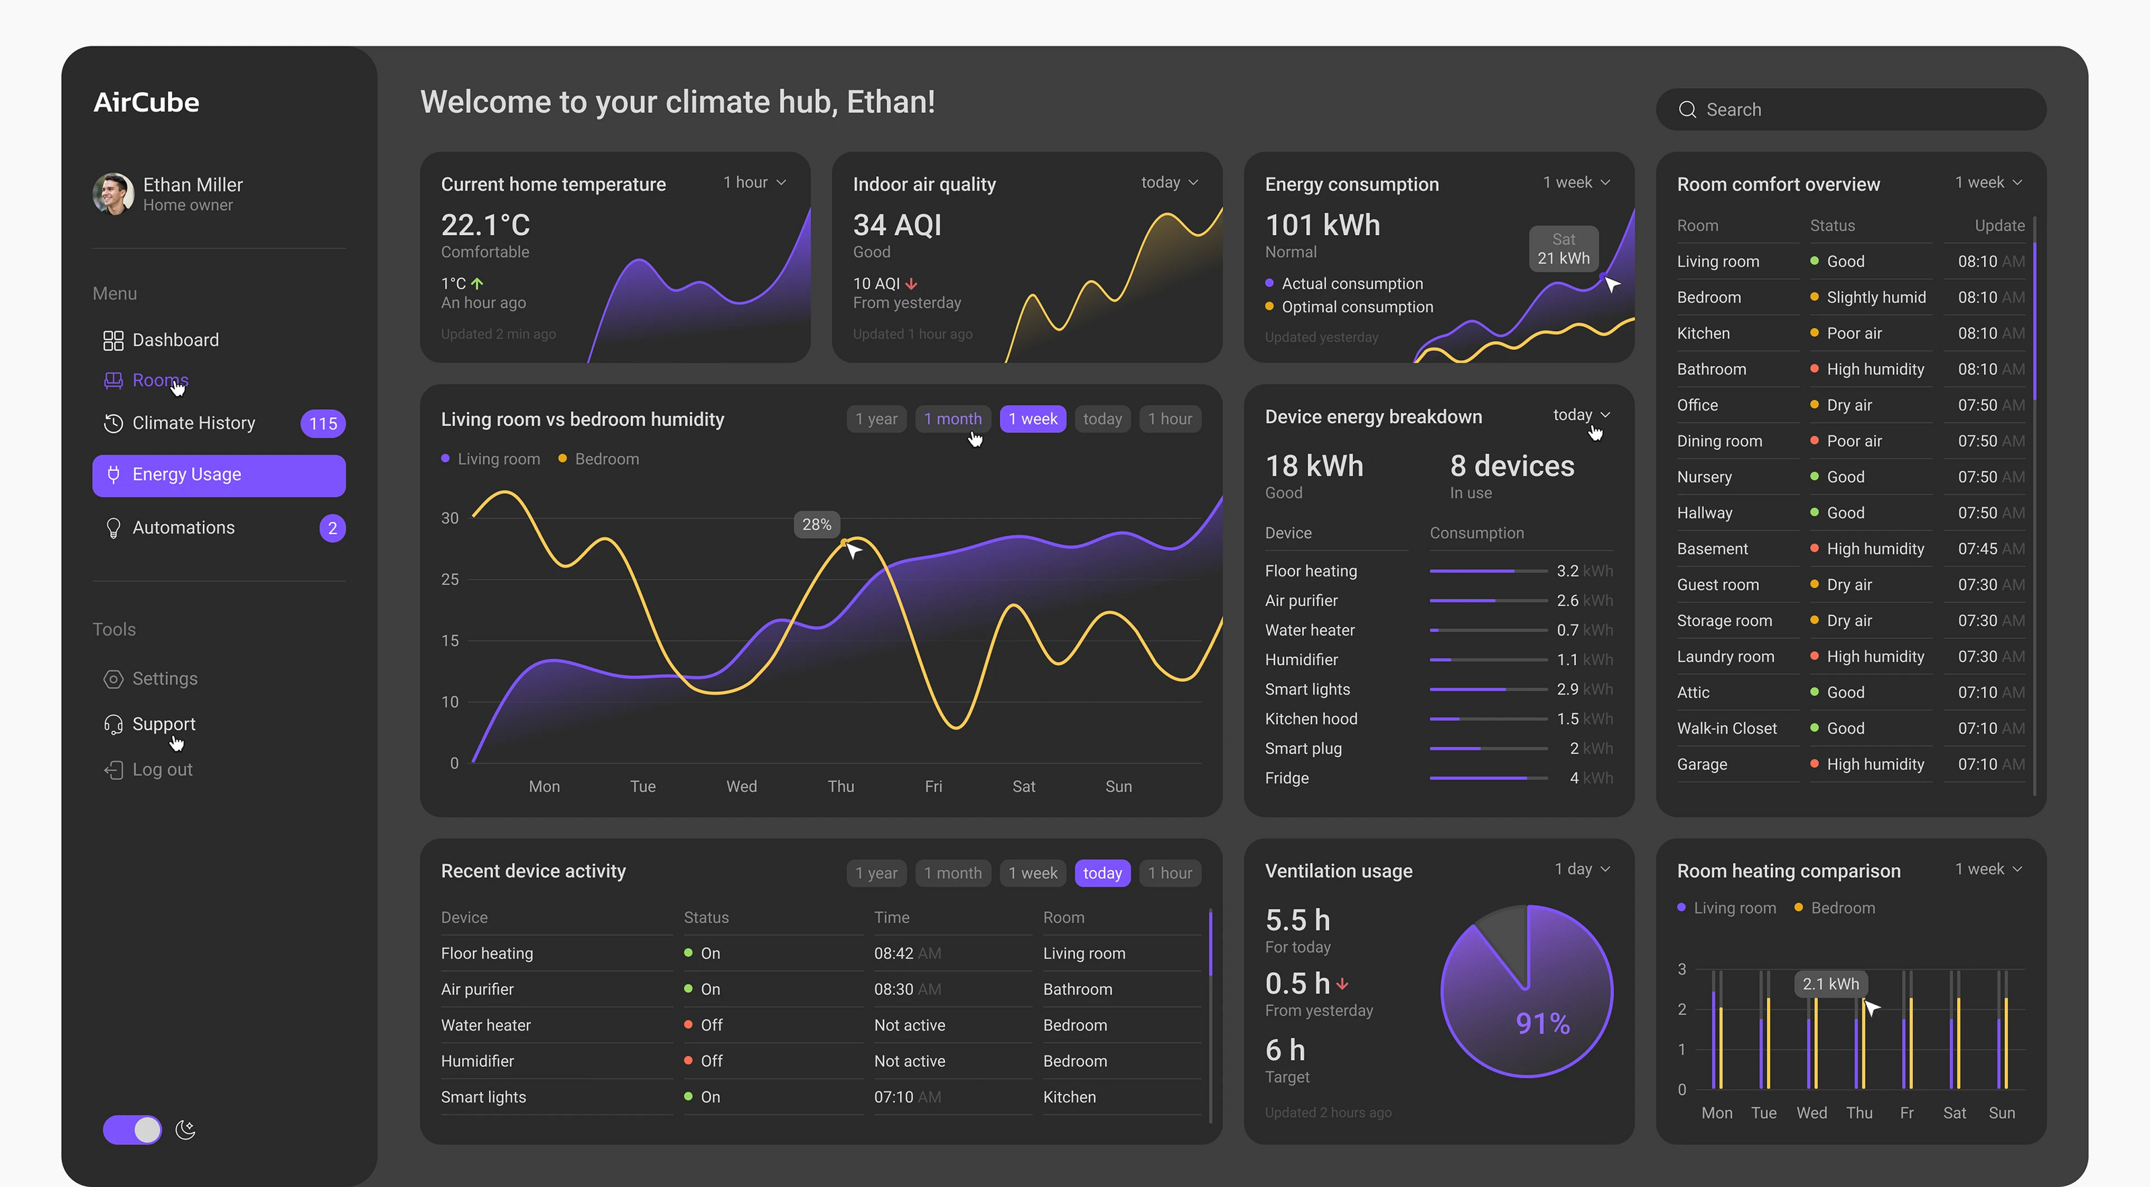2150x1187 pixels.
Task: Open the temperature '1 hour' dropdown
Action: (755, 182)
